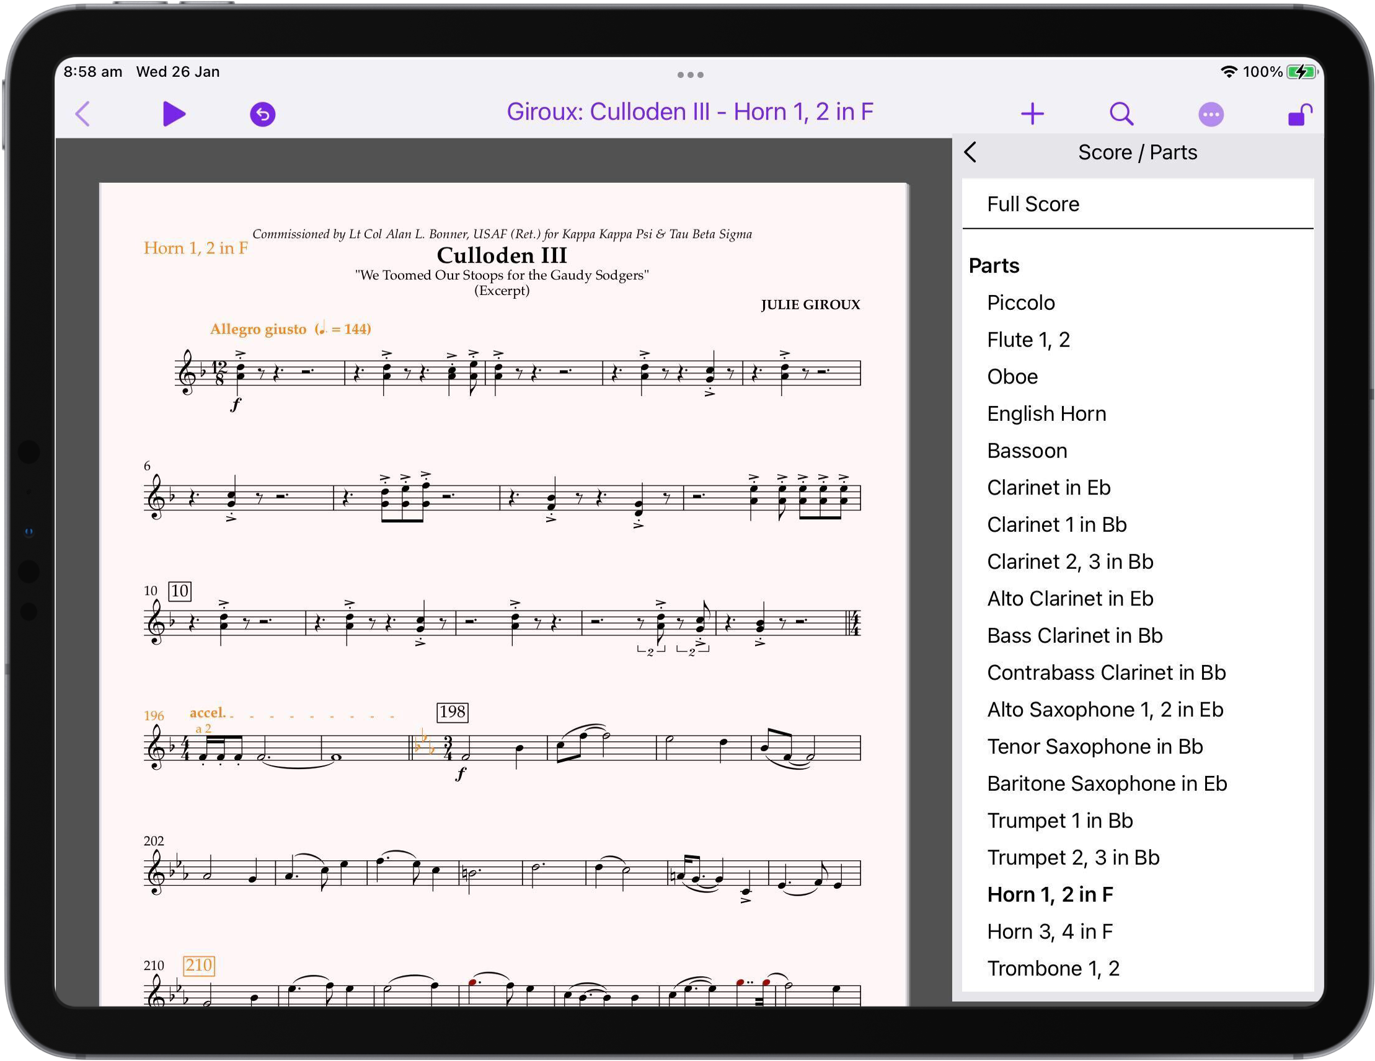Open the Alto Clarinet in Eb part
This screenshot has height=1061, width=1375.
tap(1137, 599)
